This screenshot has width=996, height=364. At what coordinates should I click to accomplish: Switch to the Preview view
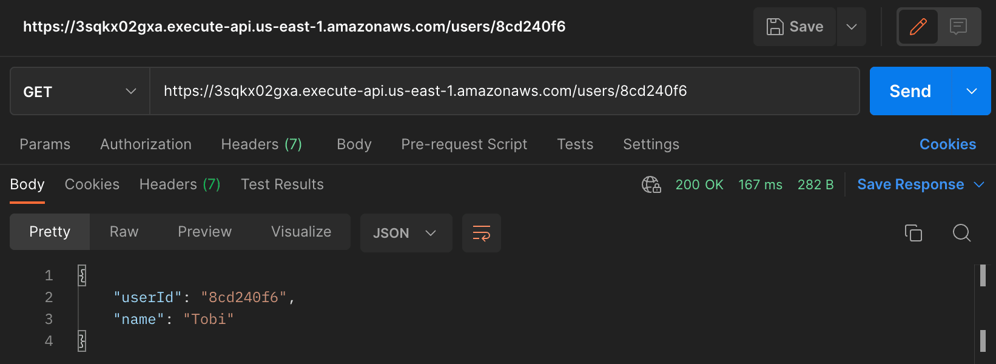point(205,232)
